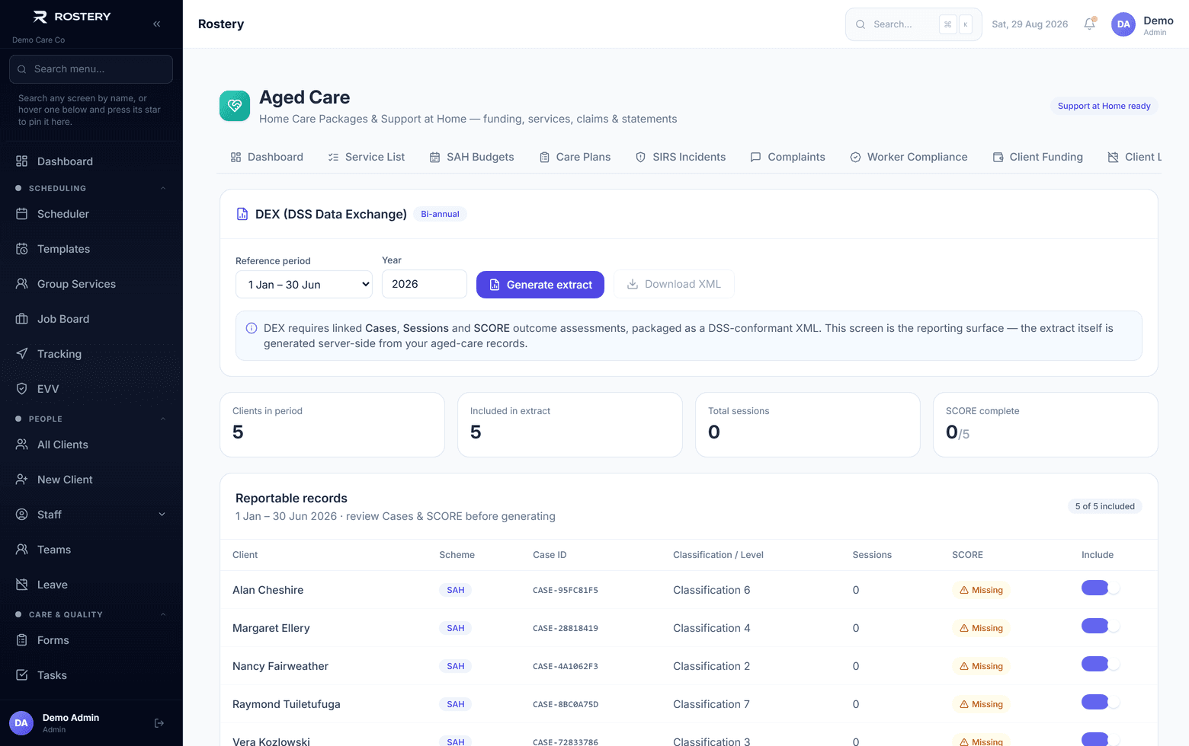Viewport: 1189px width, 746px height.
Task: Collapse the People section
Action: coord(91,419)
